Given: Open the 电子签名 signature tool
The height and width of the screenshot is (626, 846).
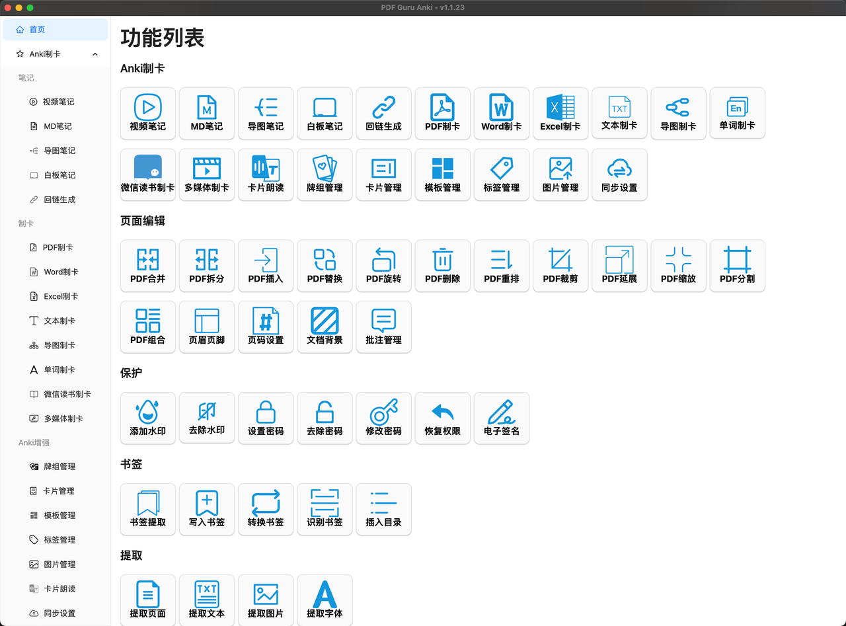Looking at the screenshot, I should [x=501, y=417].
